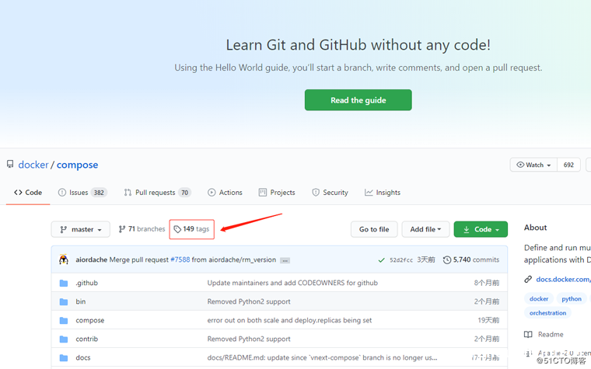Switch to the Issues tab

82,193
